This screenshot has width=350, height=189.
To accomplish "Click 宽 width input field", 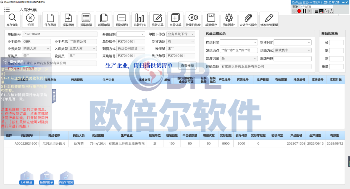I will [336, 51].
